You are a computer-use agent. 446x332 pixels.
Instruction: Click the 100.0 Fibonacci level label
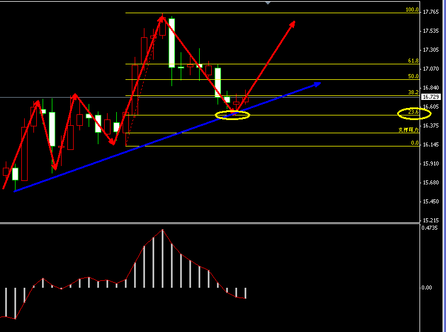click(x=411, y=10)
